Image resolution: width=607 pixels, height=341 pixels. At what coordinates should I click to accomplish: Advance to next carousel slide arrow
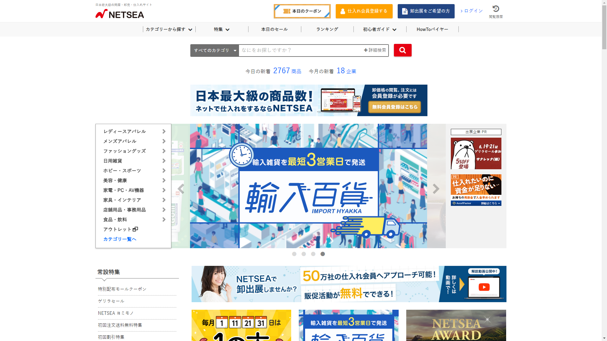click(x=436, y=189)
